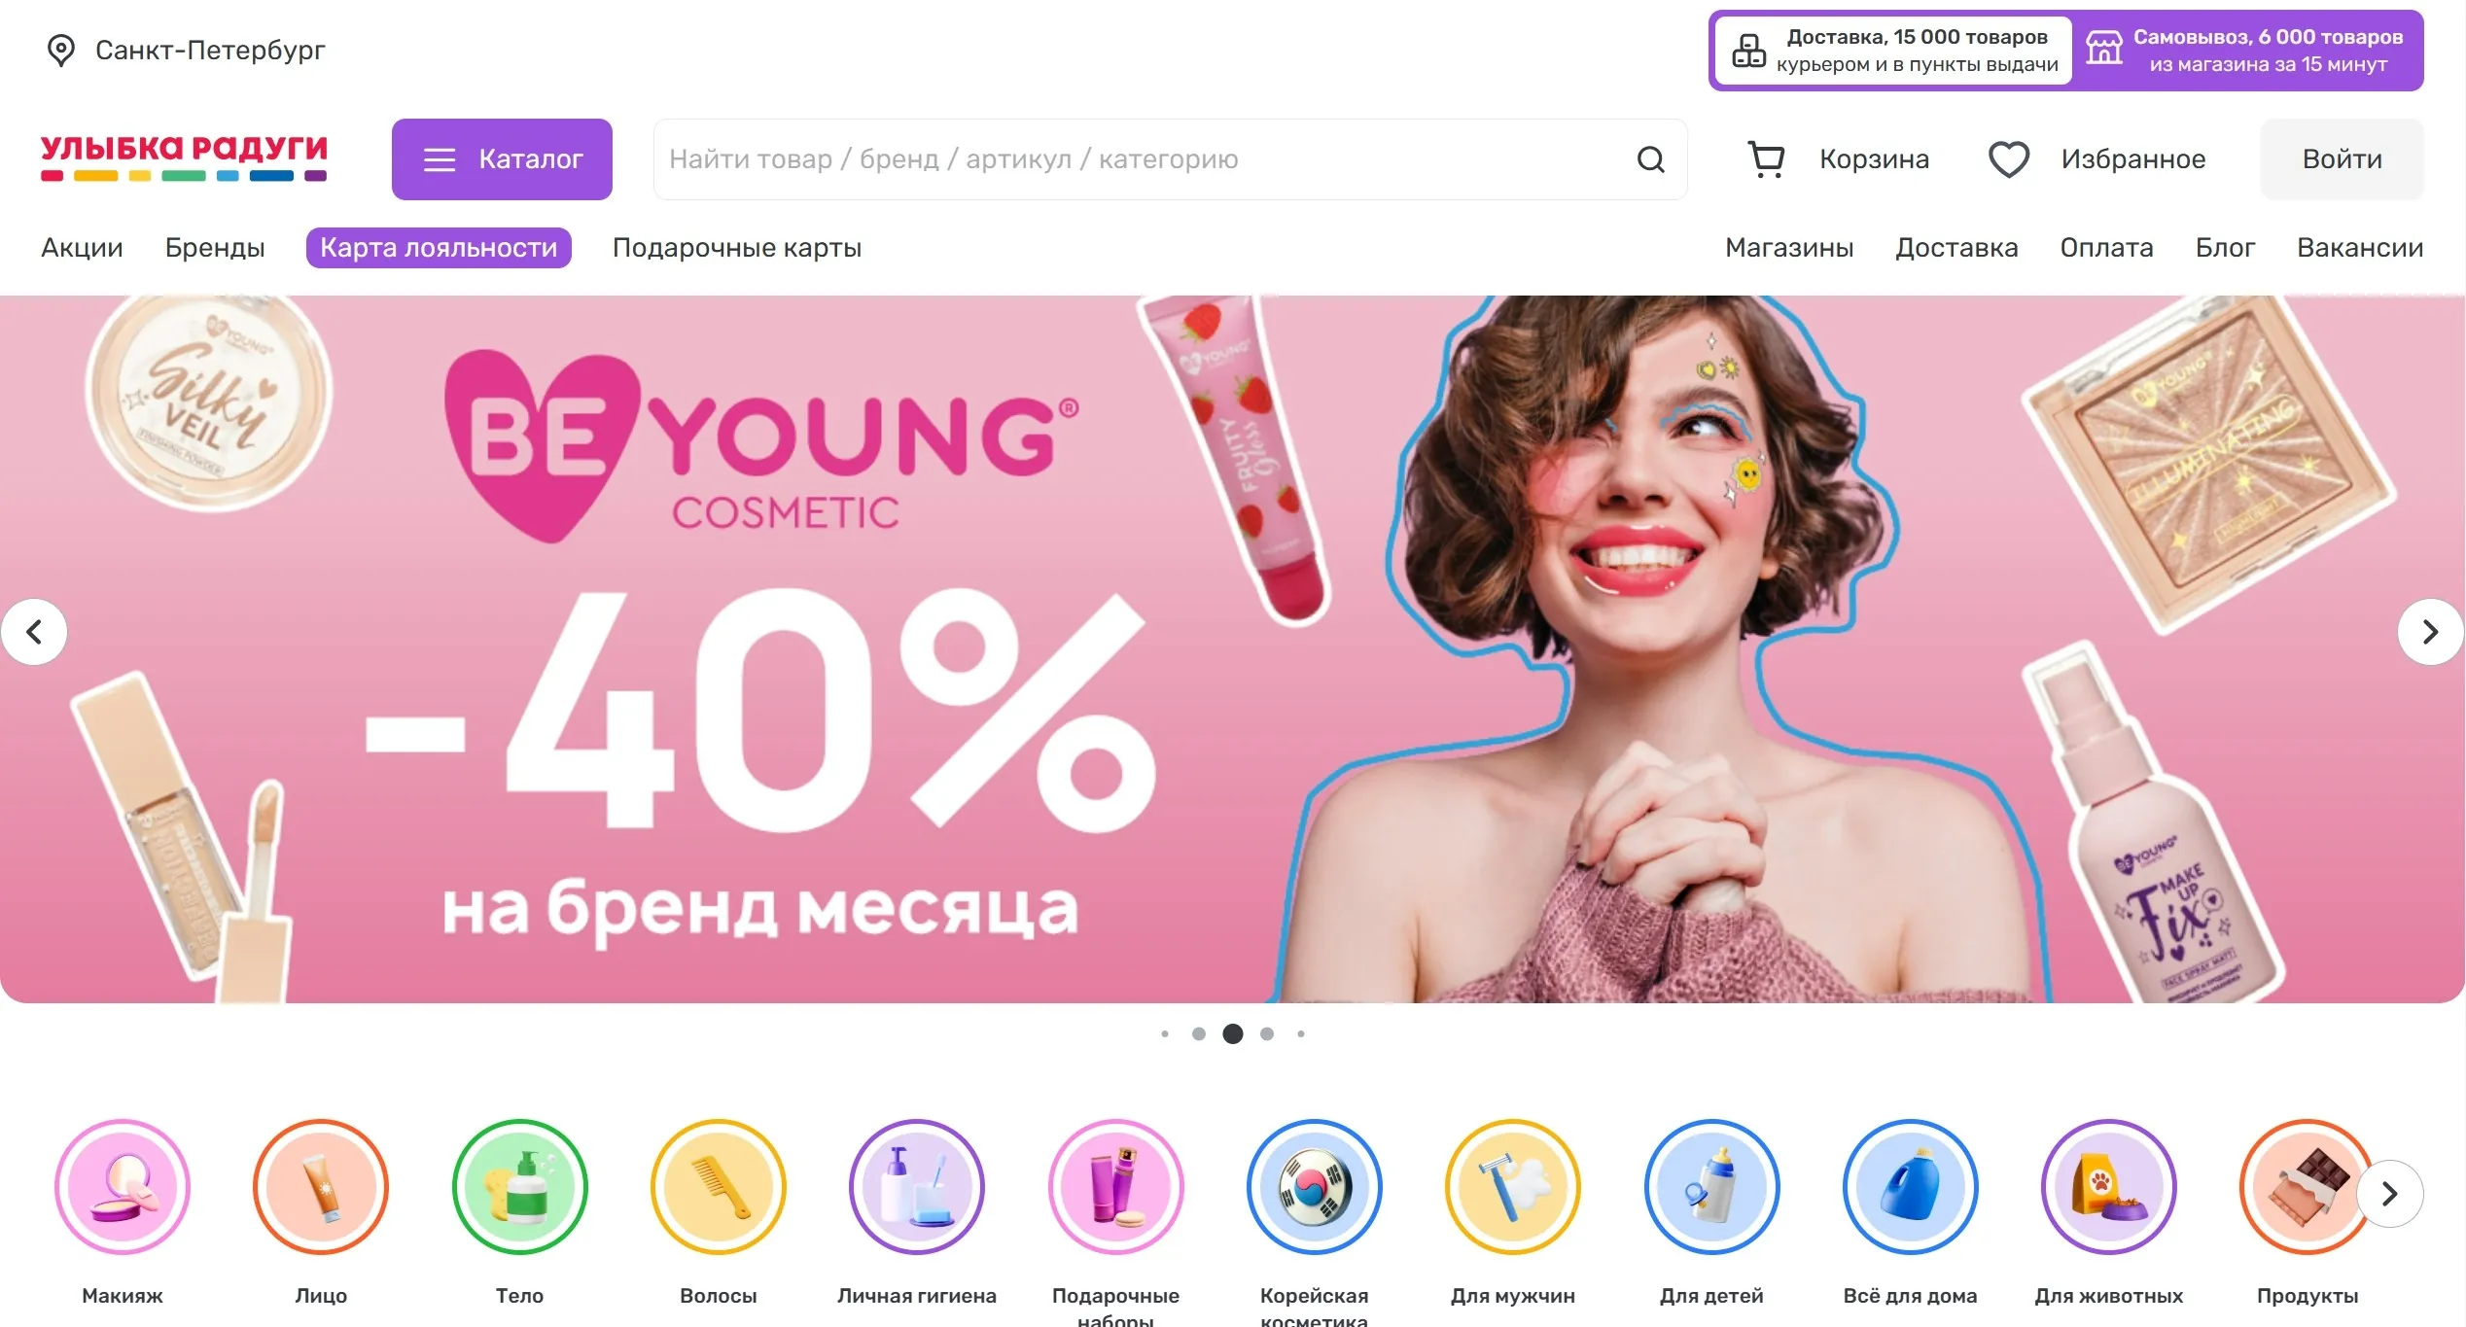Image resolution: width=2466 pixels, height=1327 pixels.
Task: Click the heart icon for Избранное
Action: pos(2008,159)
